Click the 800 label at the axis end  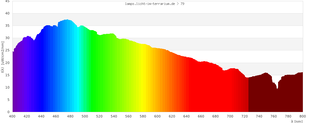[x=303, y=116]
